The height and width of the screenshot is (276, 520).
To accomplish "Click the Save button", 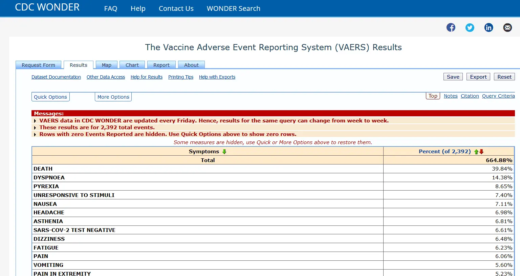I will coord(453,77).
